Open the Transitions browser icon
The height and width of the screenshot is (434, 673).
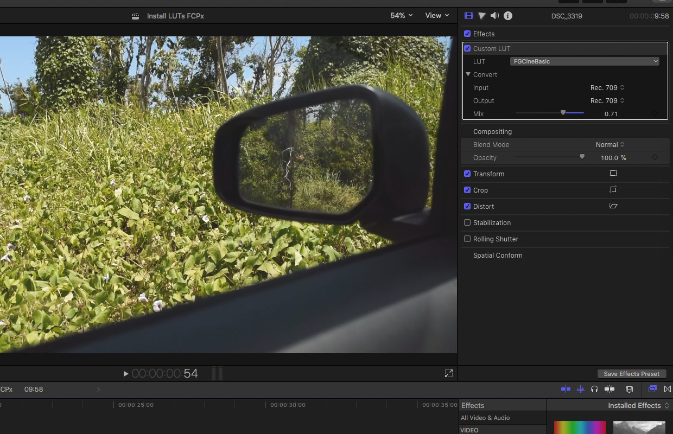[668, 389]
